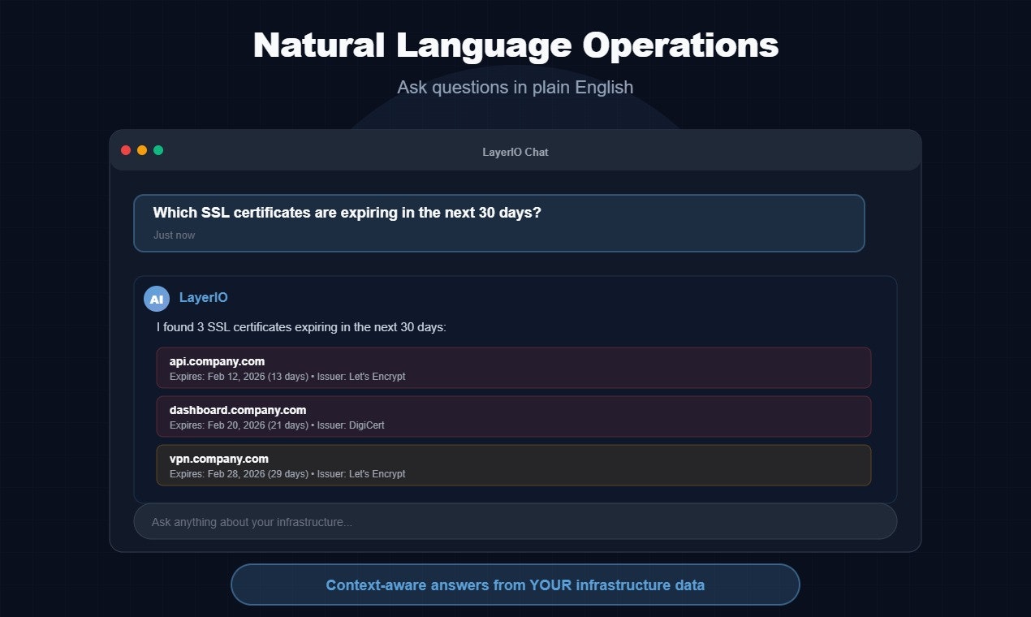The image size is (1031, 617).
Task: Click the Context-aware answers badge button
Action: 515,585
